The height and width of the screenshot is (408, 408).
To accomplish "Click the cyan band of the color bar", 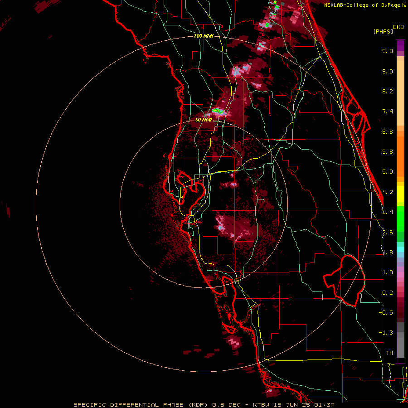I will point(400,249).
